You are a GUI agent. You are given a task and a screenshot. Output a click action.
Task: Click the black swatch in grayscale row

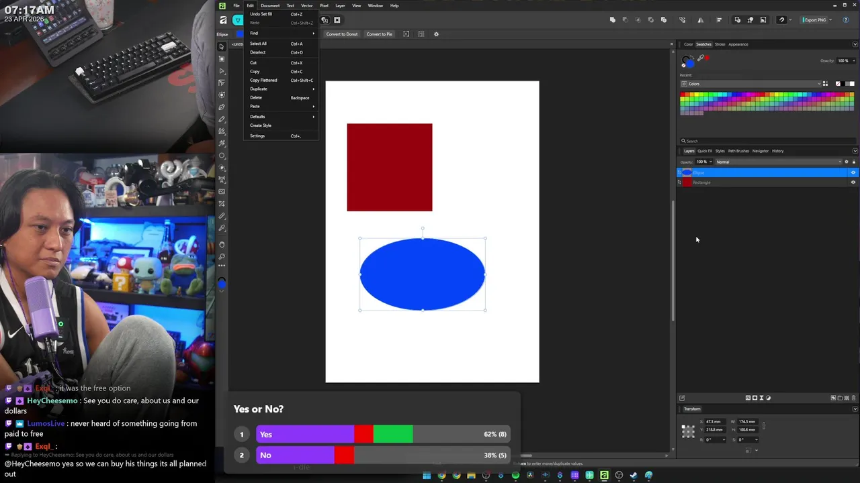[843, 84]
